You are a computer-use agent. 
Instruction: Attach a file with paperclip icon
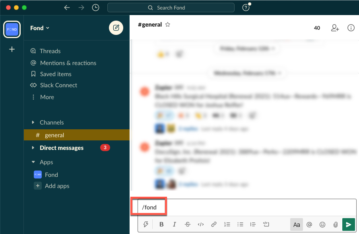point(336,224)
